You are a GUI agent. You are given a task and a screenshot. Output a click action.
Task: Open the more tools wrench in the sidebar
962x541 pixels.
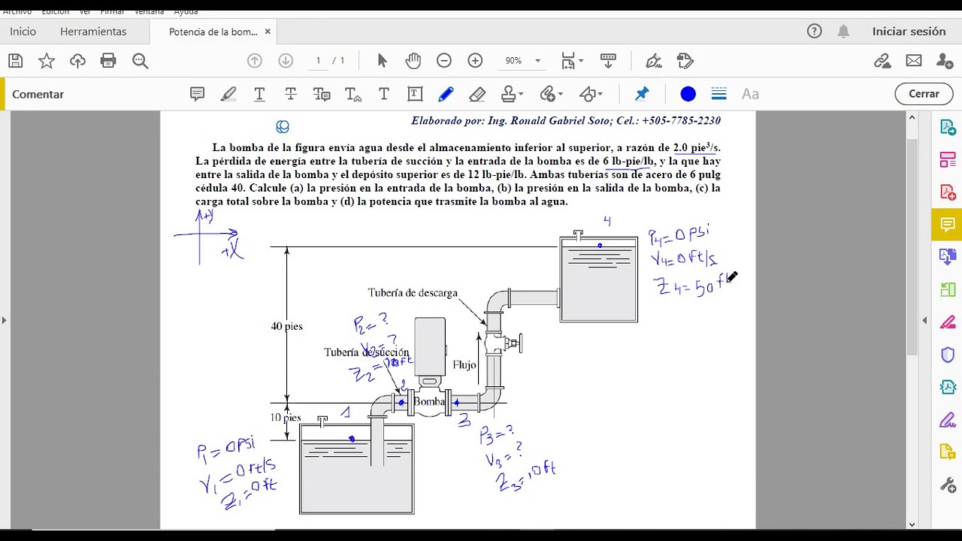948,485
